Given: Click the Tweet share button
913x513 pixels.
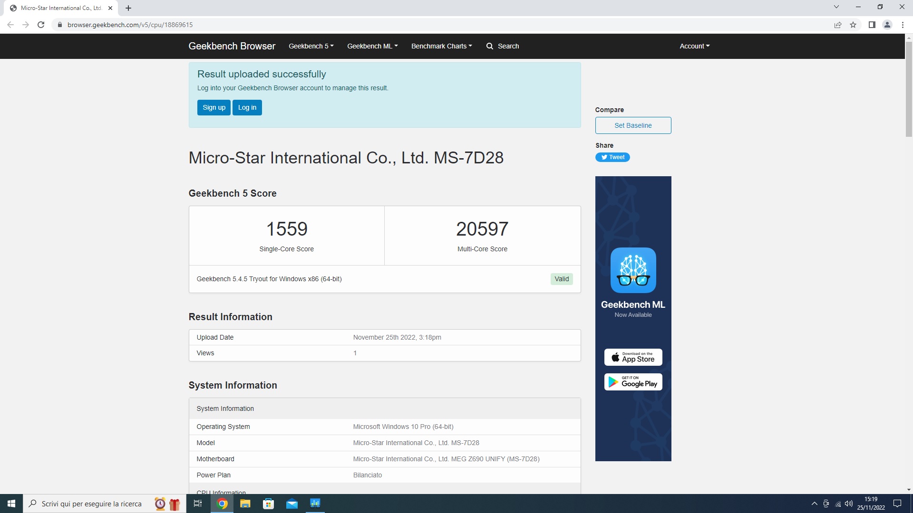Looking at the screenshot, I should (x=612, y=157).
